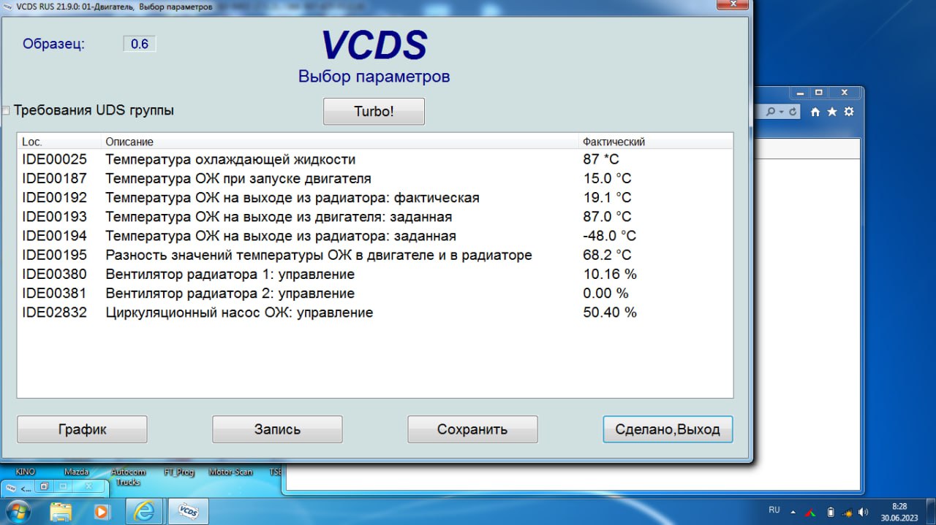
Task: Maximize the Internet Explorer window
Action: (819, 93)
